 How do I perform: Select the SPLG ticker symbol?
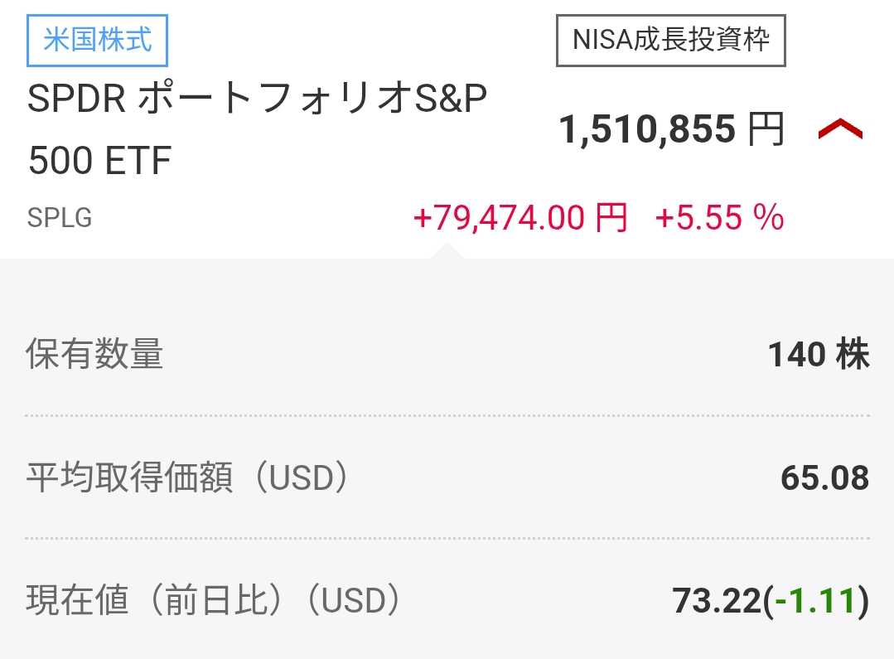(x=60, y=218)
